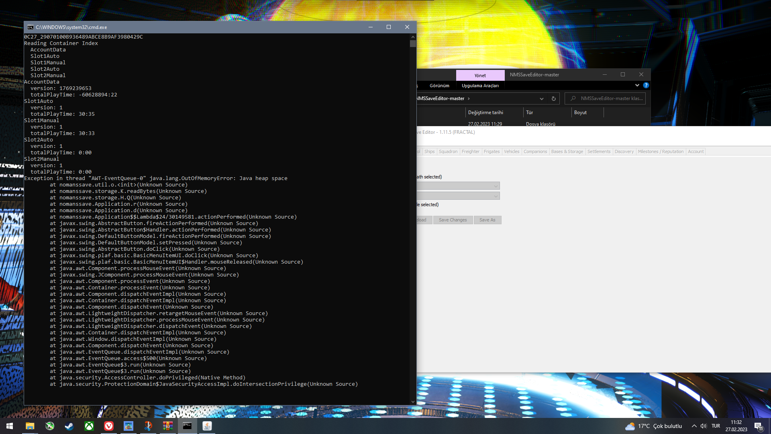Click the speaker icon in the system tray
The width and height of the screenshot is (771, 434).
coord(704,426)
